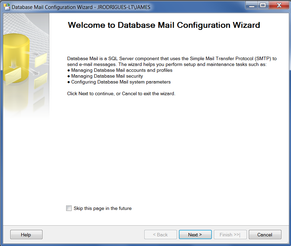Viewport: 291px width, 246px height.
Task: Open Help for the wizard
Action: (26, 235)
